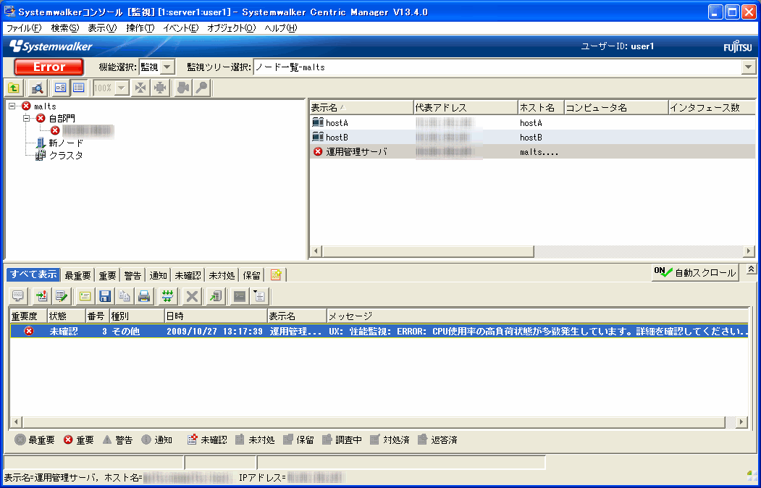Click the event action icon with red exclamation
The height and width of the screenshot is (488, 761).
(42, 295)
